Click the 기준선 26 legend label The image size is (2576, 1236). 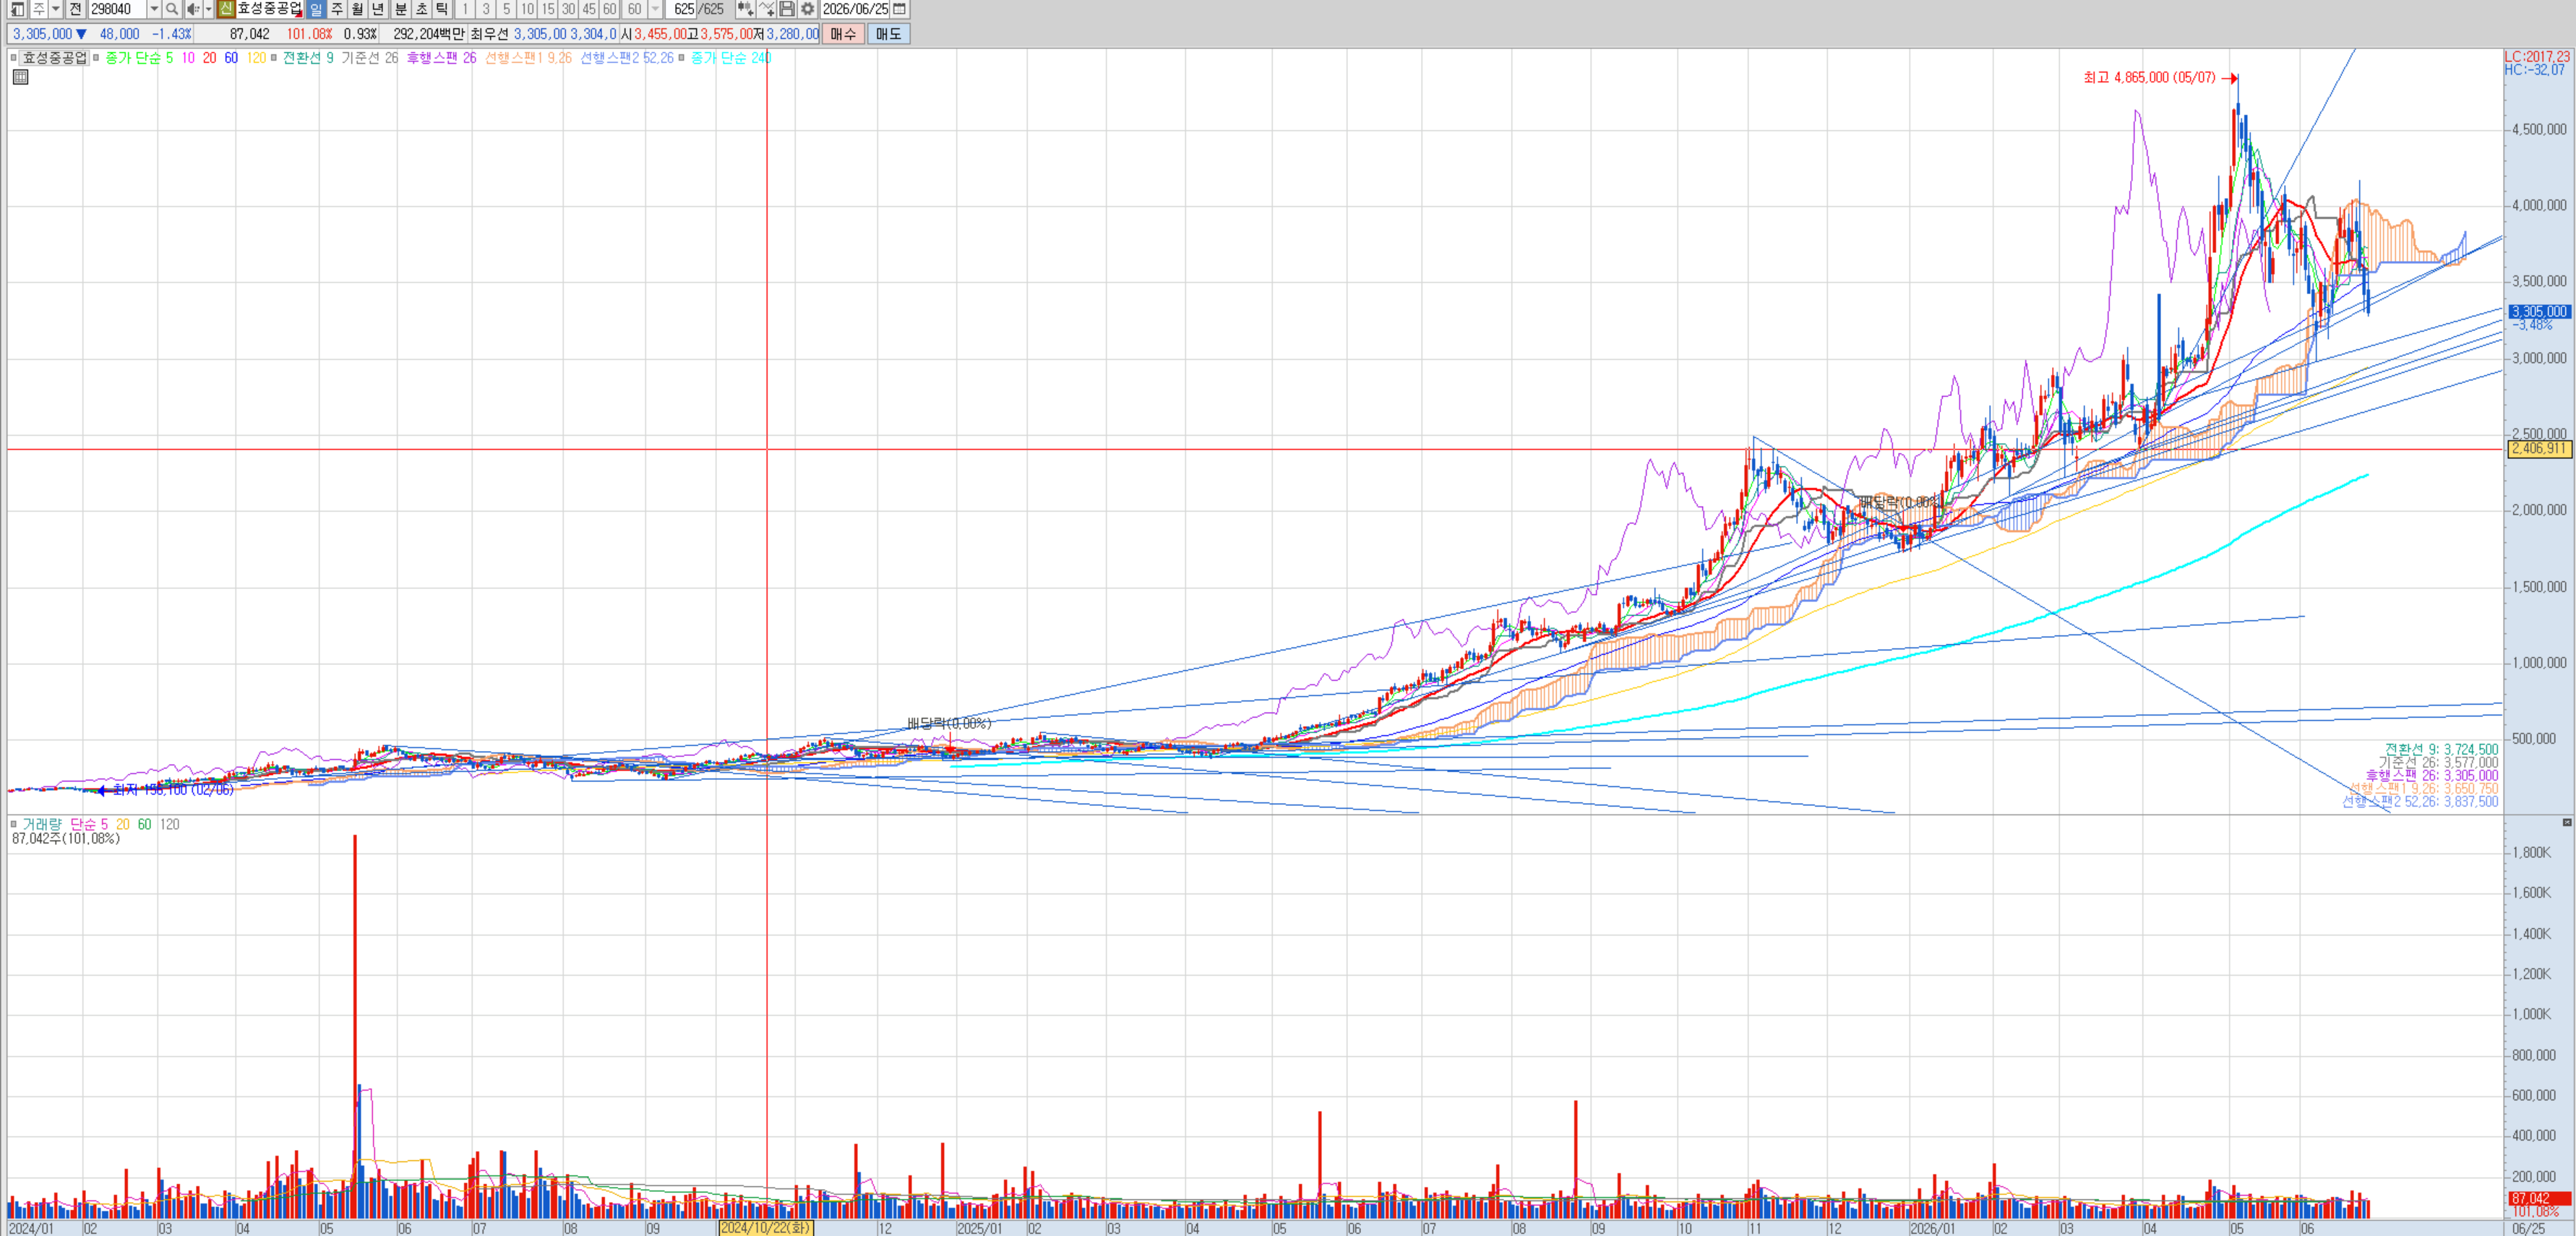pos(370,58)
